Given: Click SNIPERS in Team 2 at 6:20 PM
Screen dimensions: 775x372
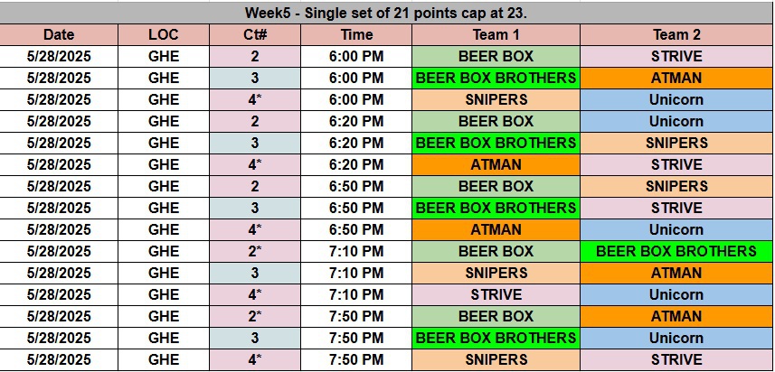Looking at the screenshot, I should point(676,143).
